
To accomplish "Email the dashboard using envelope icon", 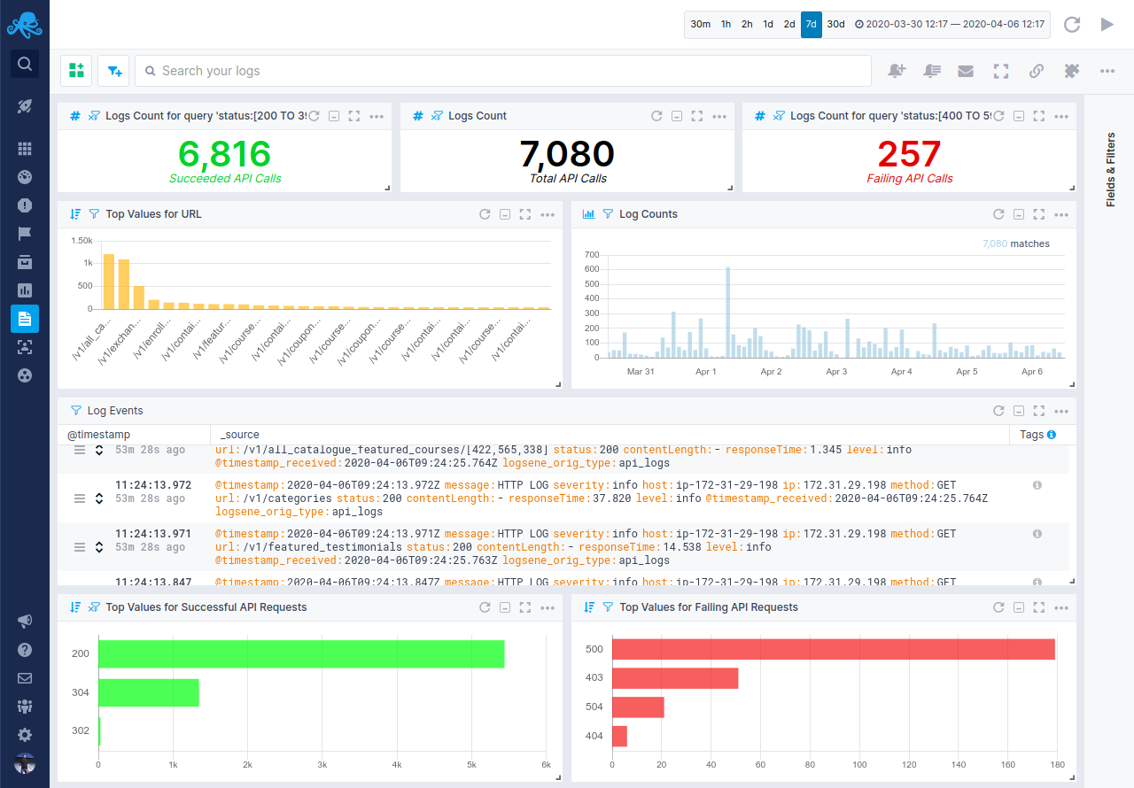I will pyautogui.click(x=966, y=70).
